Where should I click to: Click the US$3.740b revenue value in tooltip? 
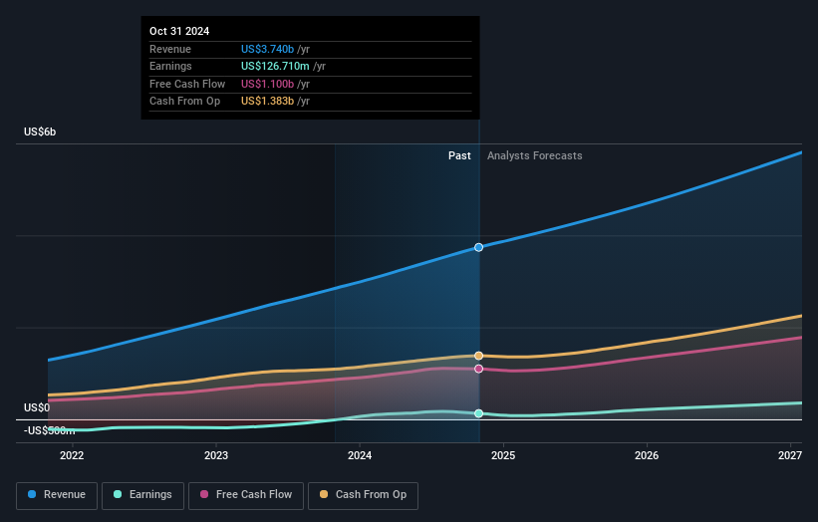point(267,49)
